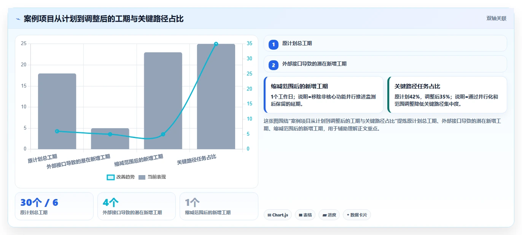Click x-axis label 外部接口导致的潜在新增工期

78,161
